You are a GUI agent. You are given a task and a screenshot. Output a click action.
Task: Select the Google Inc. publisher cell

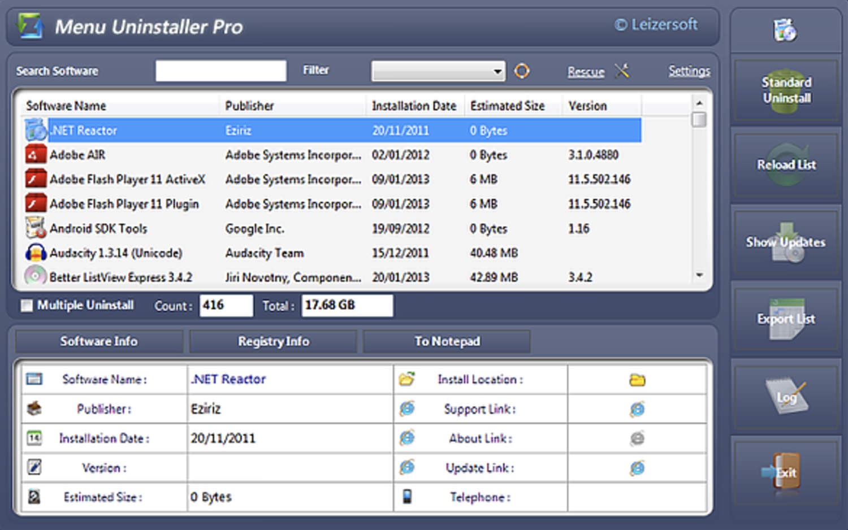pyautogui.click(x=254, y=229)
